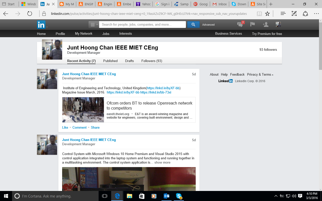Click the page vertical scrollbar
322x201 pixels.
pos(320,46)
